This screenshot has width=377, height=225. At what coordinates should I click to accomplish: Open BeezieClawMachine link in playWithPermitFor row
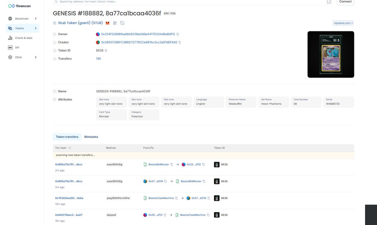click(161, 198)
